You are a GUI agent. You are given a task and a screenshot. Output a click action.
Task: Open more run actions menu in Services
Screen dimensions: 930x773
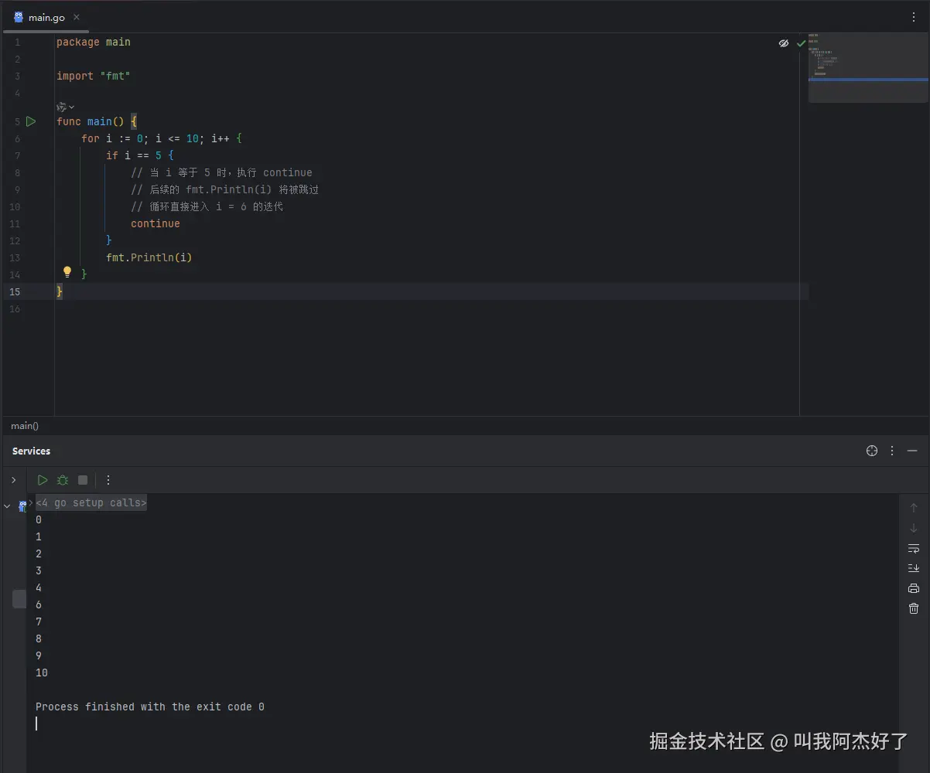108,480
